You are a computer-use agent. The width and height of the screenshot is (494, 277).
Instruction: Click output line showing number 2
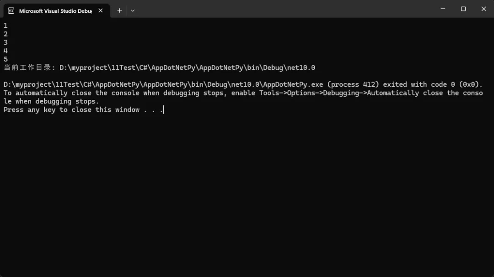coord(5,34)
